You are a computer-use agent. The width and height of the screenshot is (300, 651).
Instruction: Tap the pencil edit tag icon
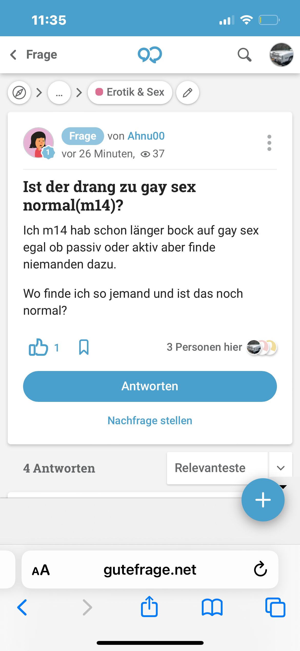point(188,93)
